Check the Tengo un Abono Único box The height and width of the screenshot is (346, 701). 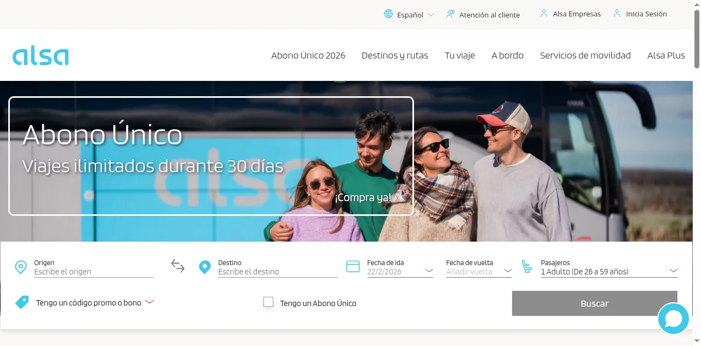click(268, 302)
